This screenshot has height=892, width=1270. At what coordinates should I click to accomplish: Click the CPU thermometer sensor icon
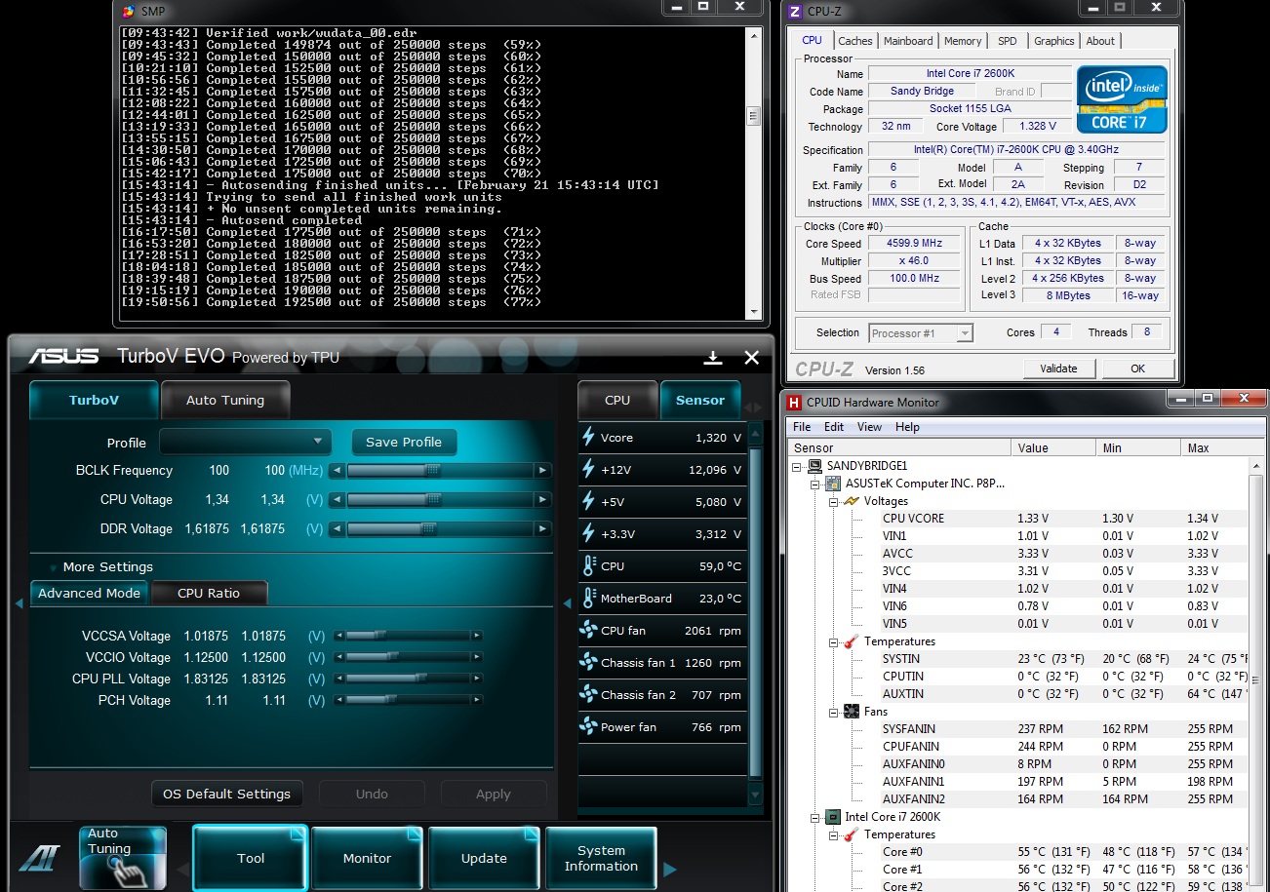[x=588, y=566]
